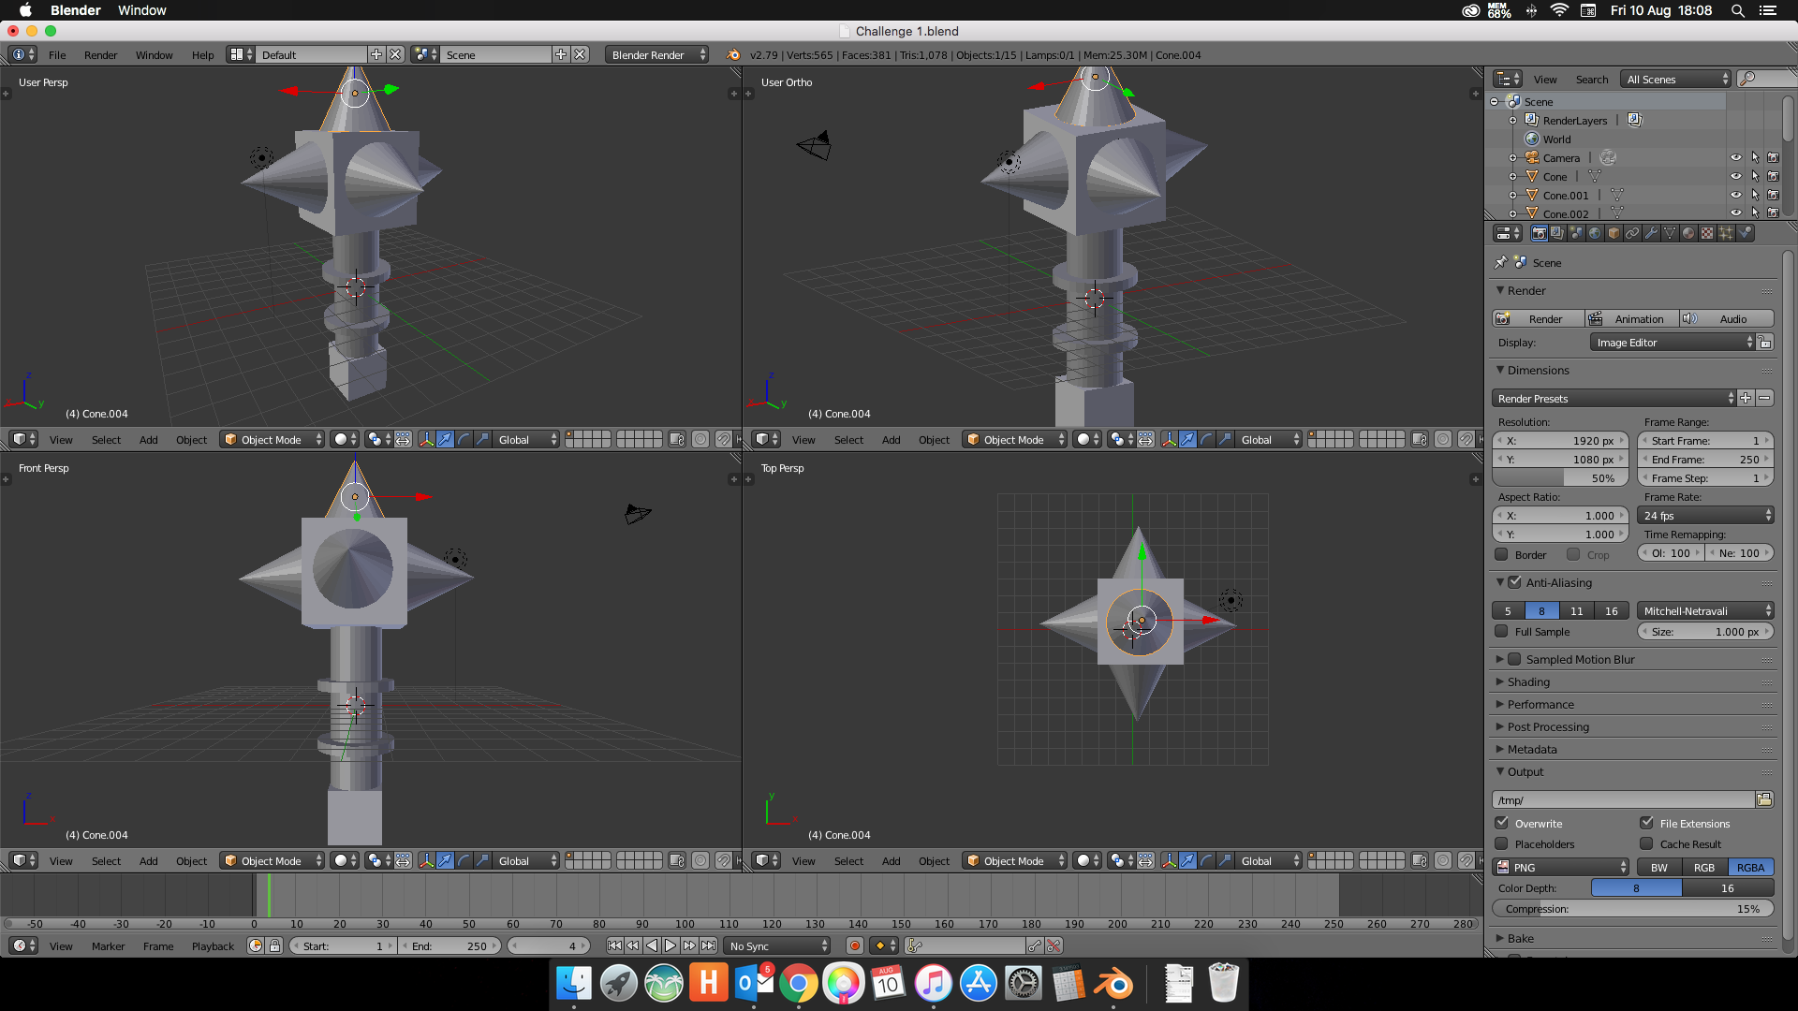The height and width of the screenshot is (1011, 1798).
Task: Enable the Full Sample checkbox
Action: coord(1503,632)
